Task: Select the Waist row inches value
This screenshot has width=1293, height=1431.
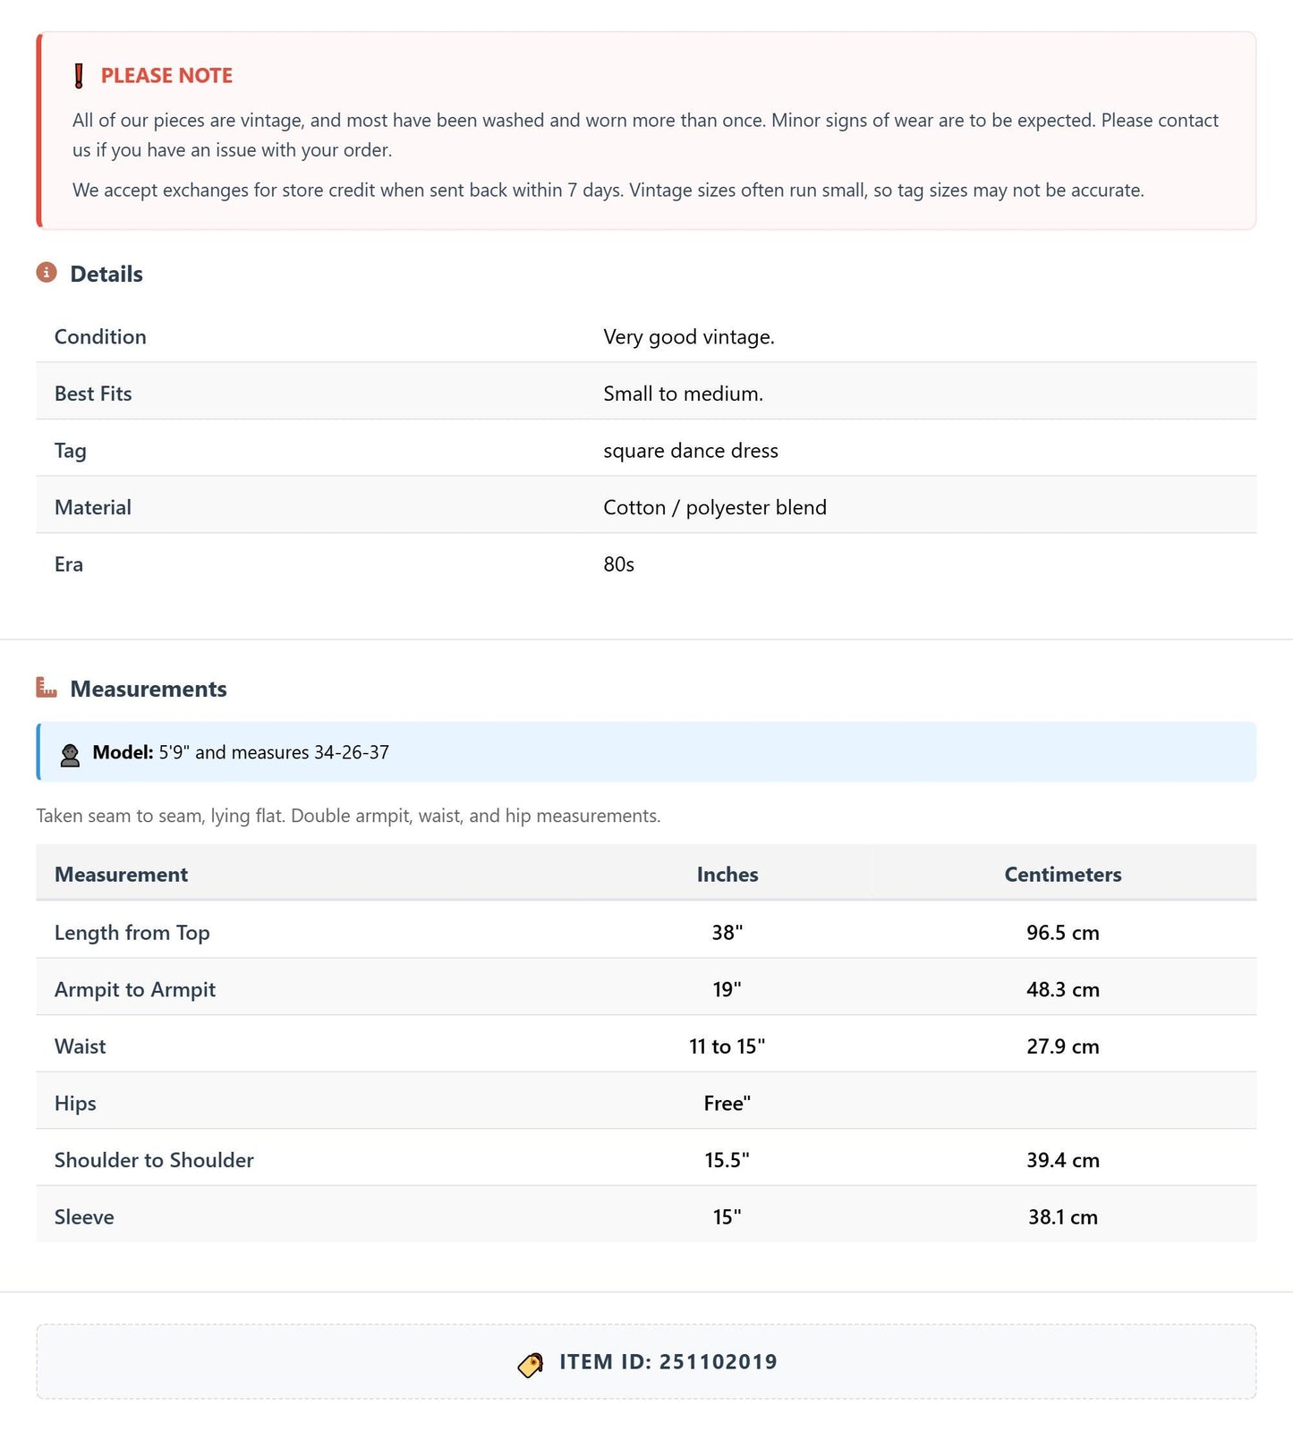Action: click(727, 1046)
